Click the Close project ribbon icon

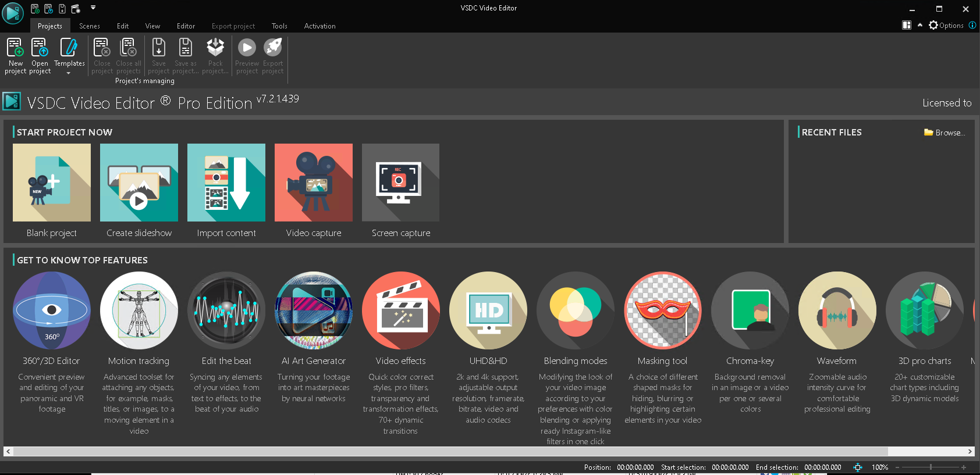[x=102, y=48]
